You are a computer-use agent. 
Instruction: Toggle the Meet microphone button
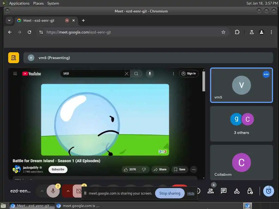tap(53, 191)
